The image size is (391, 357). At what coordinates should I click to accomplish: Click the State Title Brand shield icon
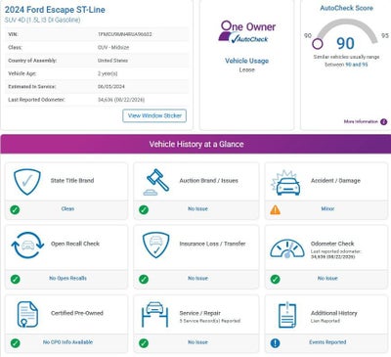click(27, 182)
